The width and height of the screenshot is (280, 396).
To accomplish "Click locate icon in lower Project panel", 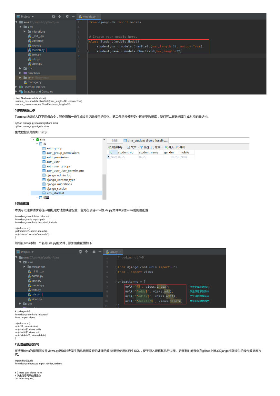I will tap(81, 252).
